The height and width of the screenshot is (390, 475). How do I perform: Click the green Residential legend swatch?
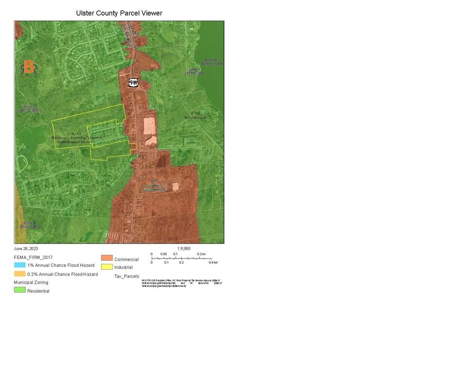click(19, 291)
